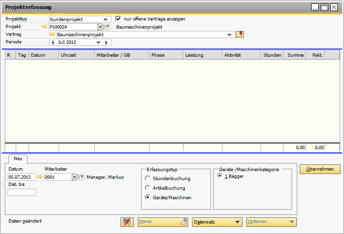
Task: Click the 'Juli 2013' period text
Action: click(x=67, y=42)
